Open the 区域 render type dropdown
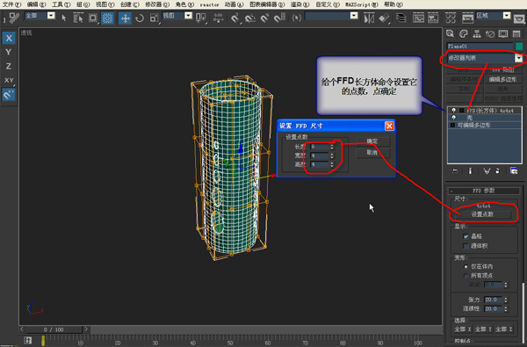The image size is (527, 347). 507,16
